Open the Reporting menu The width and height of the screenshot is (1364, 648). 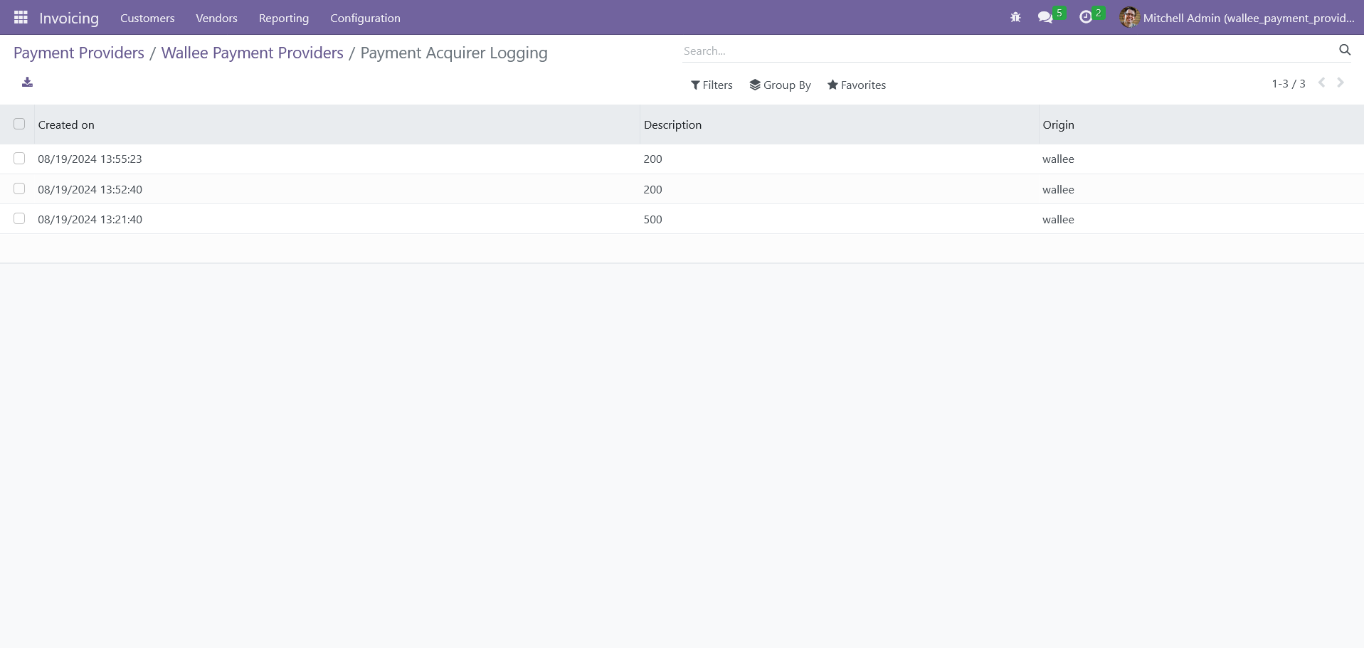tap(283, 18)
